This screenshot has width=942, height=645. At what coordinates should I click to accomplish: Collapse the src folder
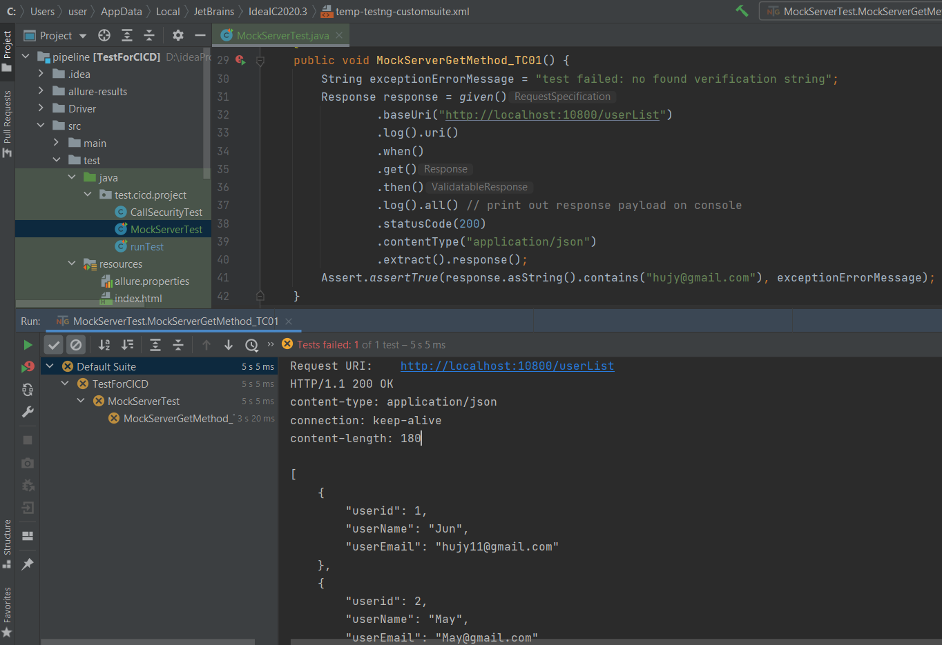pos(41,126)
